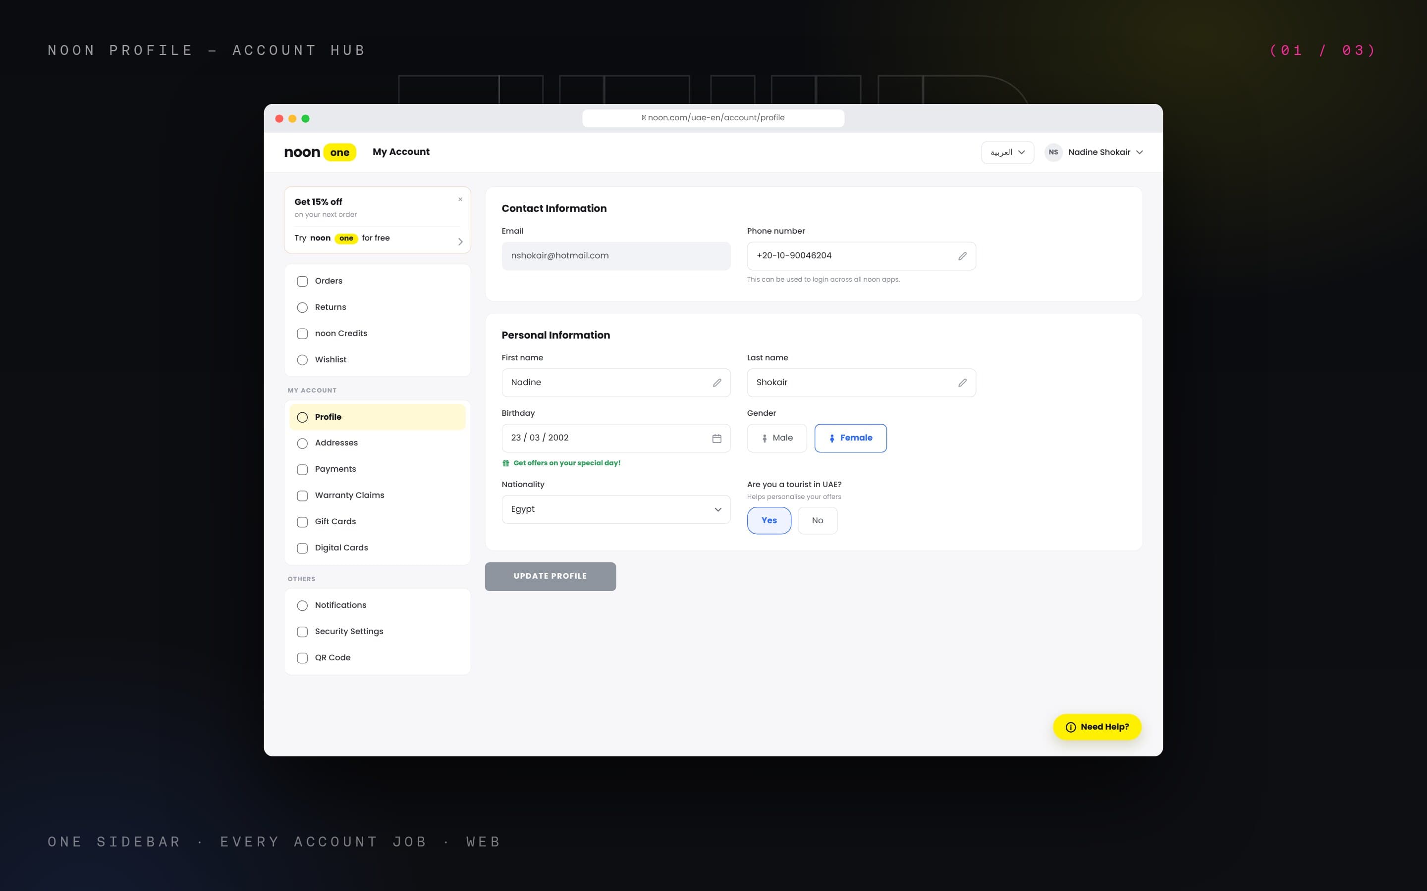Click the red window close dot
This screenshot has height=891, width=1427.
[279, 119]
